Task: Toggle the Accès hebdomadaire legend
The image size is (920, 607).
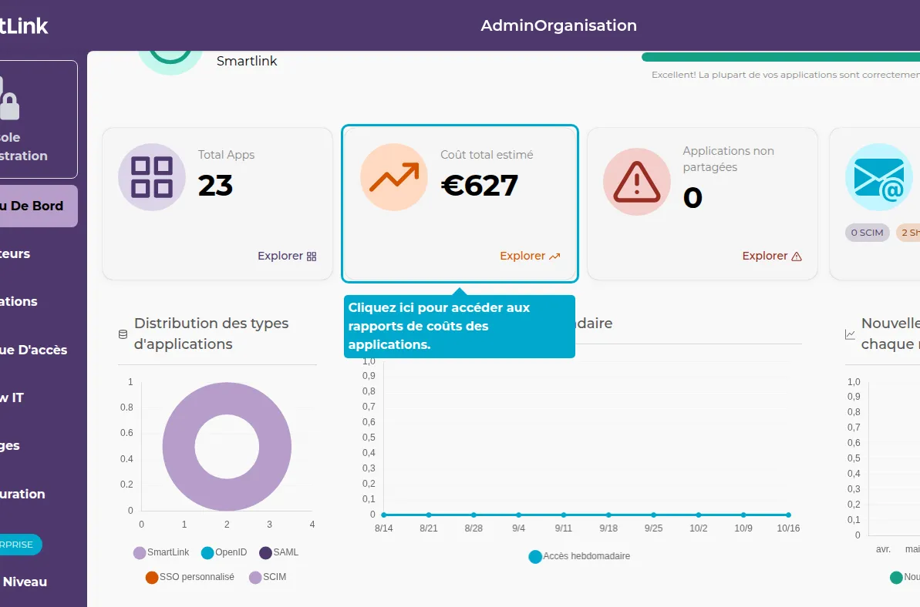Action: point(579,556)
